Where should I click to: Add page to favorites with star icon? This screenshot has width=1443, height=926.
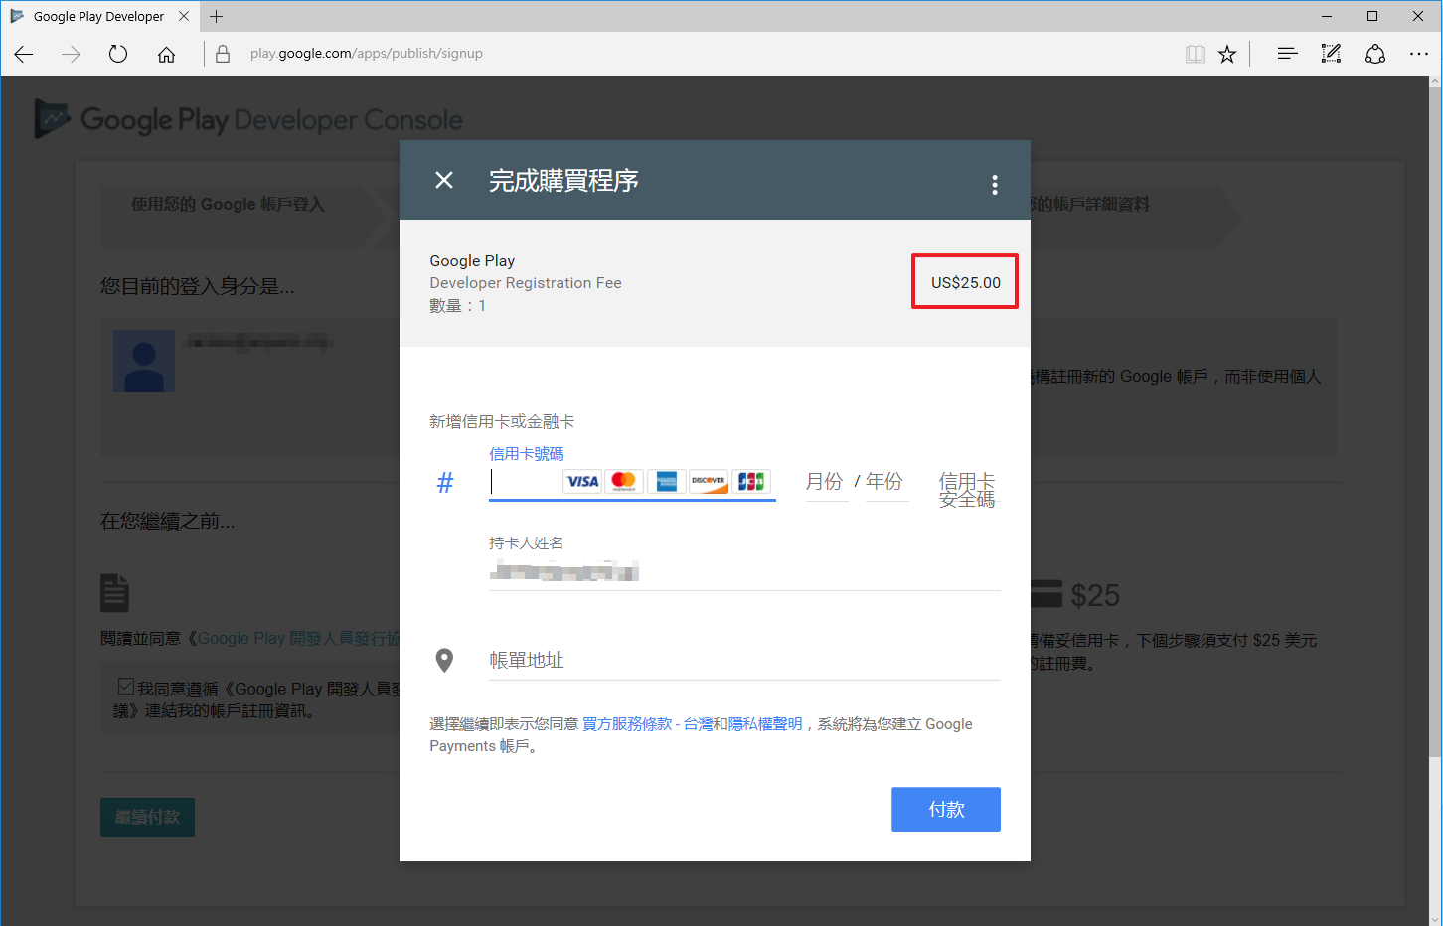click(1227, 54)
